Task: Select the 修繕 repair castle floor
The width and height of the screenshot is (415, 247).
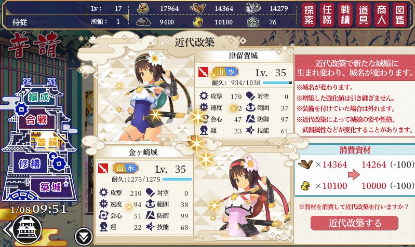Action: pyautogui.click(x=30, y=164)
